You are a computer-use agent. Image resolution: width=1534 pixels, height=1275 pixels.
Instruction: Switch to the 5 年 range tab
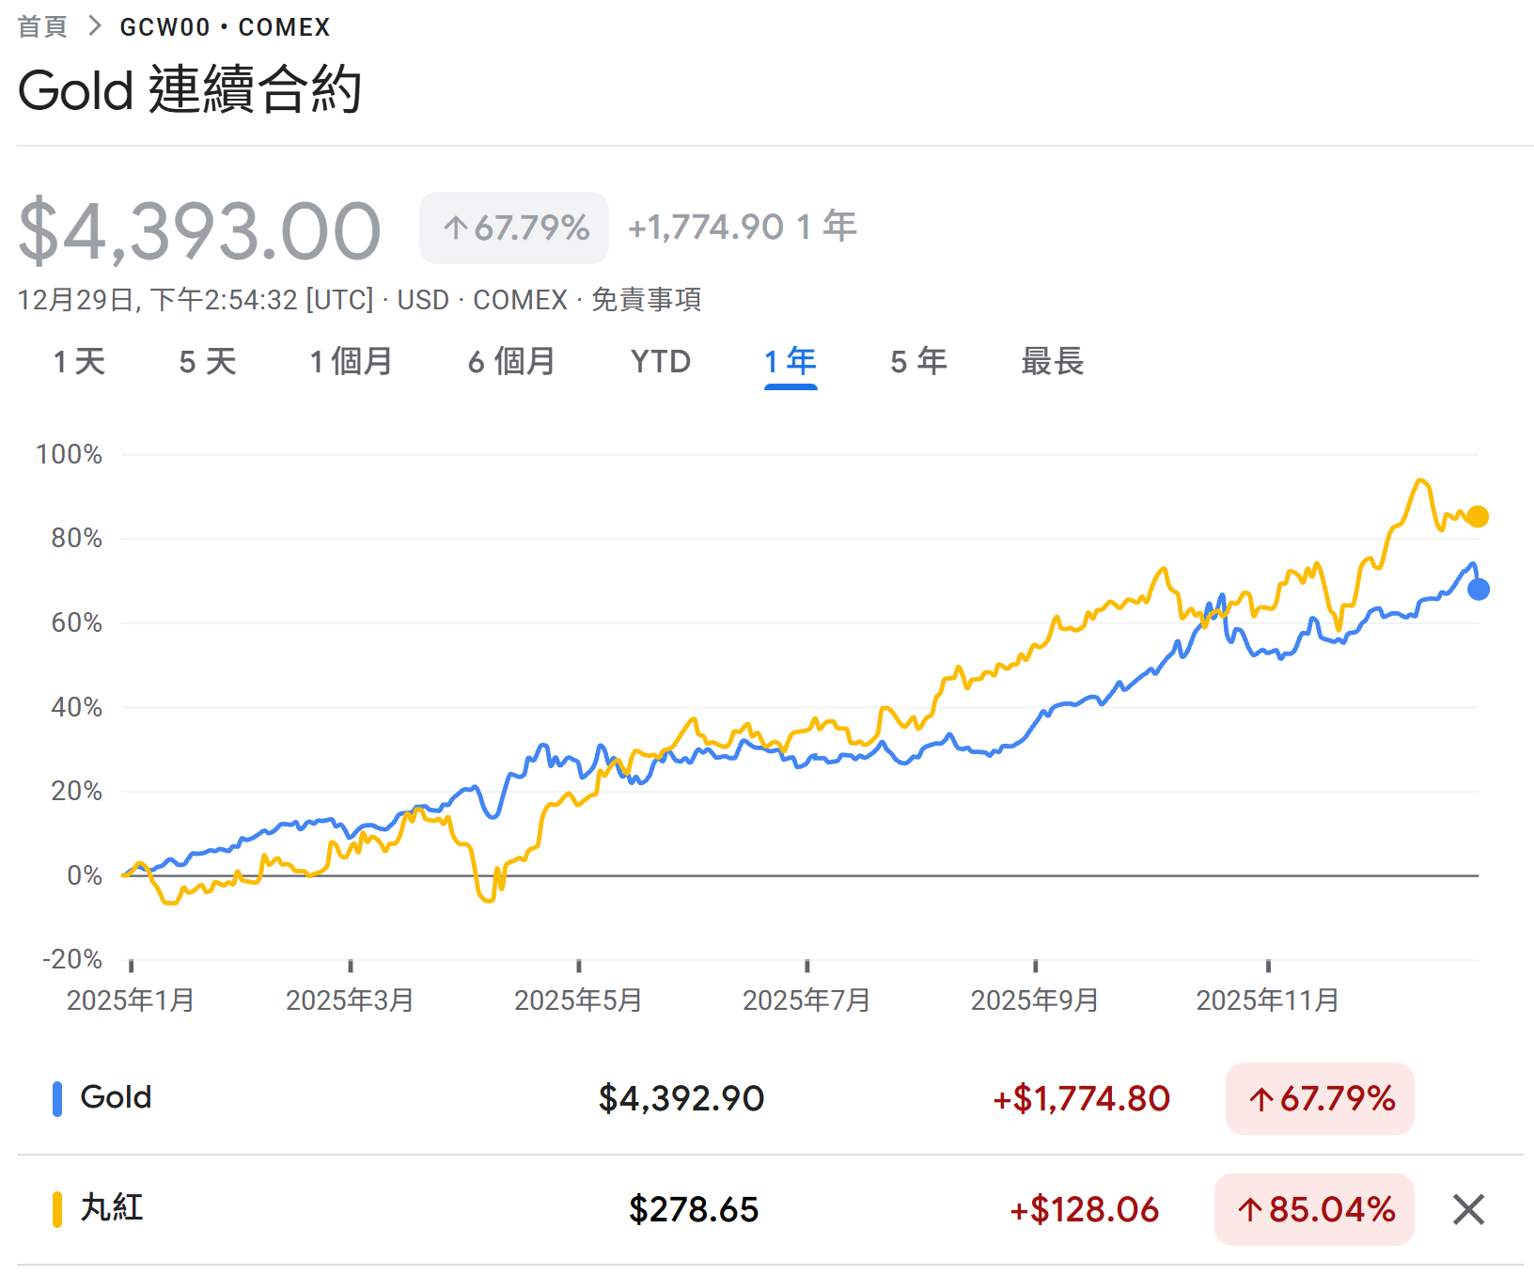918,361
